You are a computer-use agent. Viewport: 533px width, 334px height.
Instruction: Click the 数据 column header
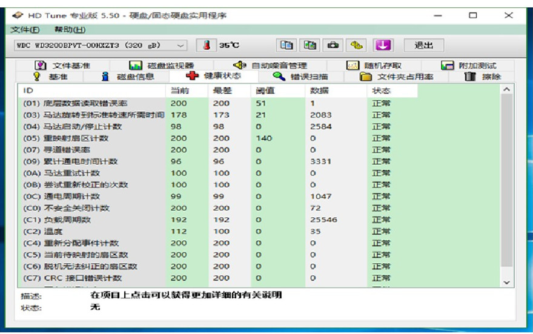coord(319,91)
